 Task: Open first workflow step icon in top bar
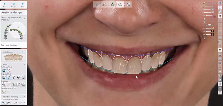(97, 4)
